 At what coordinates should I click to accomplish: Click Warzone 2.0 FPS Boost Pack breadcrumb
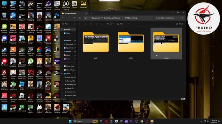pos(105,18)
